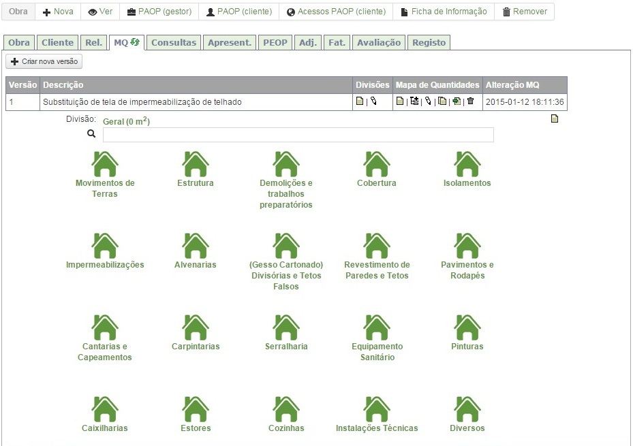Image resolution: width=633 pixels, height=446 pixels.
Task: Open the Rel. tab
Action: (93, 42)
